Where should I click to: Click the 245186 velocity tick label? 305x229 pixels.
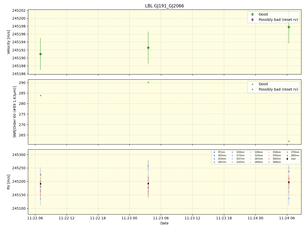pyautogui.click(x=19, y=74)
